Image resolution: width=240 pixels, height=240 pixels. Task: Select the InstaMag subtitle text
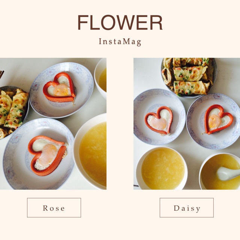[x=120, y=42]
